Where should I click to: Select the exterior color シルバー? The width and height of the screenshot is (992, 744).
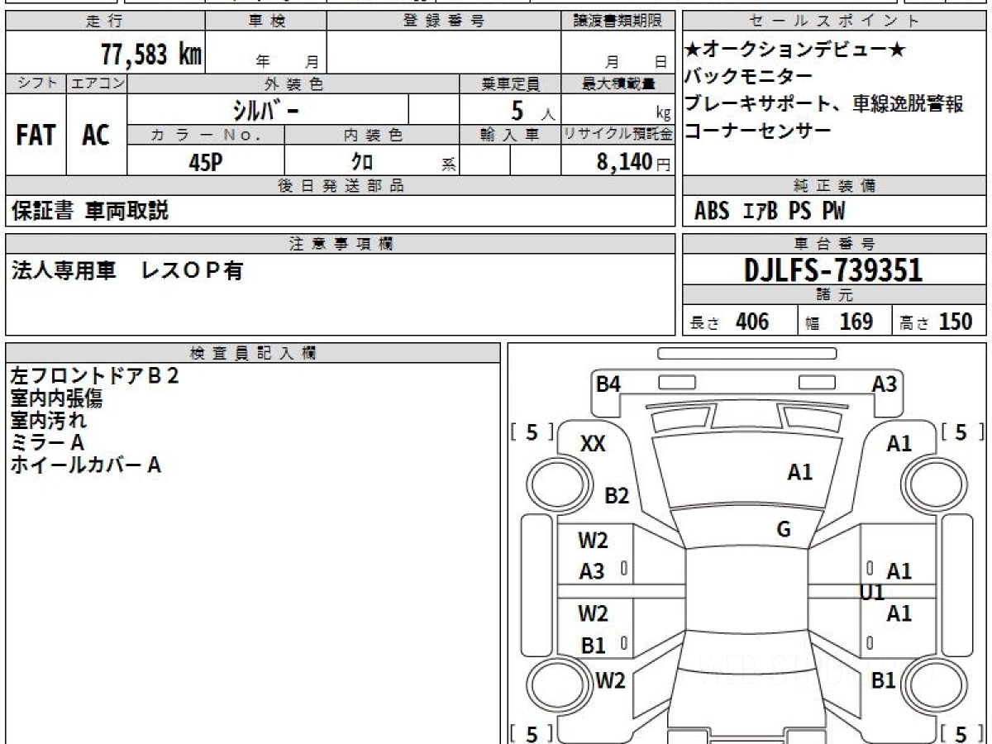(x=266, y=109)
